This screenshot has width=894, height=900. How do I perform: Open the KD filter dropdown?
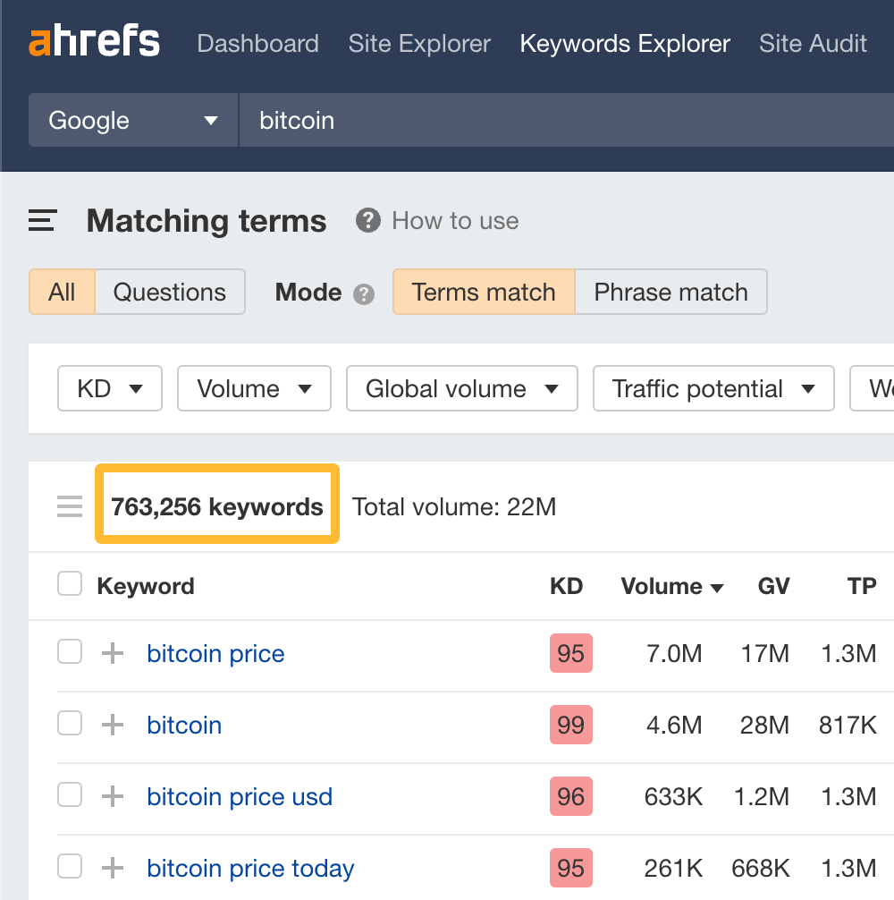coord(109,388)
